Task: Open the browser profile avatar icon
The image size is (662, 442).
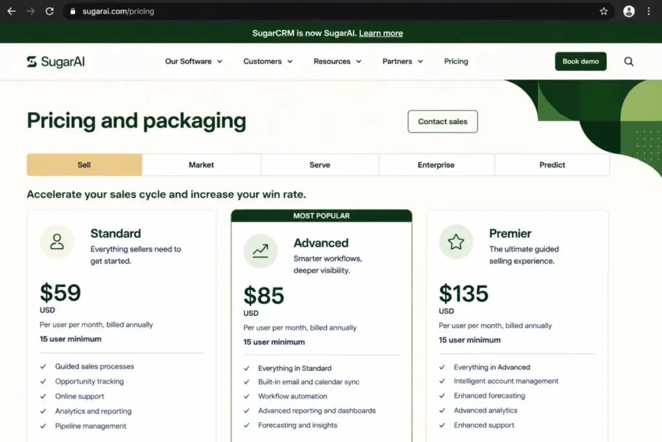Action: (628, 12)
